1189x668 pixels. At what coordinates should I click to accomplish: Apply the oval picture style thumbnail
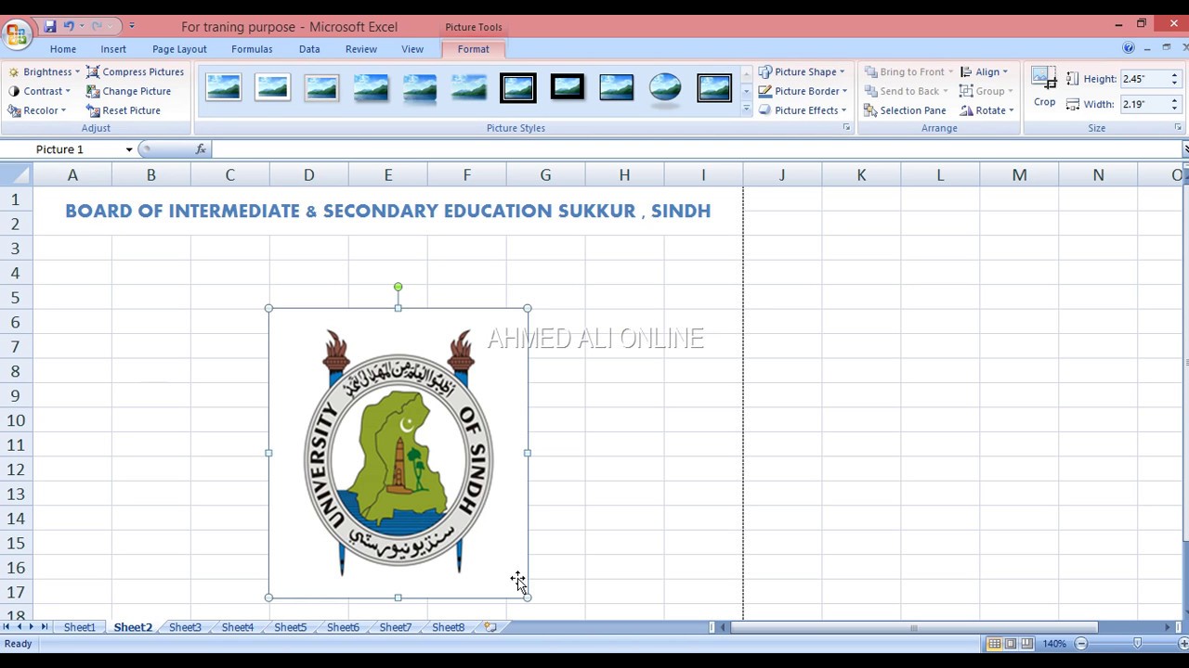[x=665, y=88]
